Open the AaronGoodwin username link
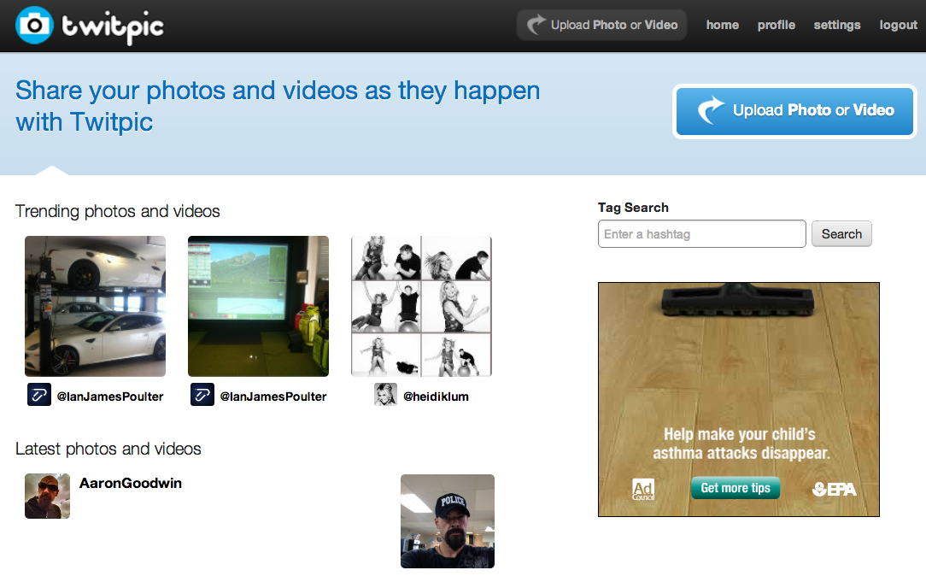Image resolution: width=926 pixels, height=576 pixels. (131, 483)
